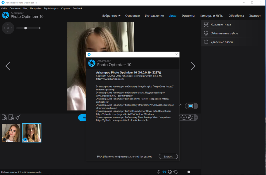Select the first photo thumbnail

point(11,133)
